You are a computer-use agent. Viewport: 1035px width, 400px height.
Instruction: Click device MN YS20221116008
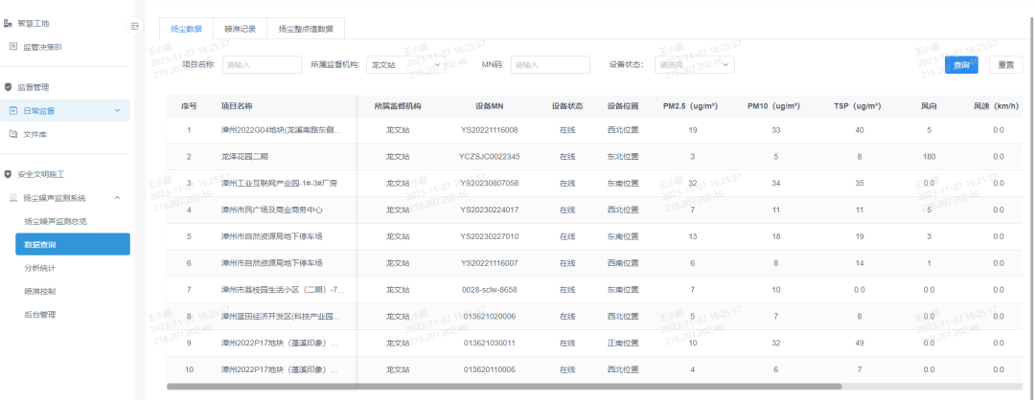point(489,130)
